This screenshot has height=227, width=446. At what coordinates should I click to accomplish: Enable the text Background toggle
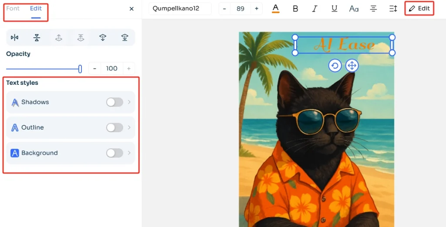tap(115, 153)
